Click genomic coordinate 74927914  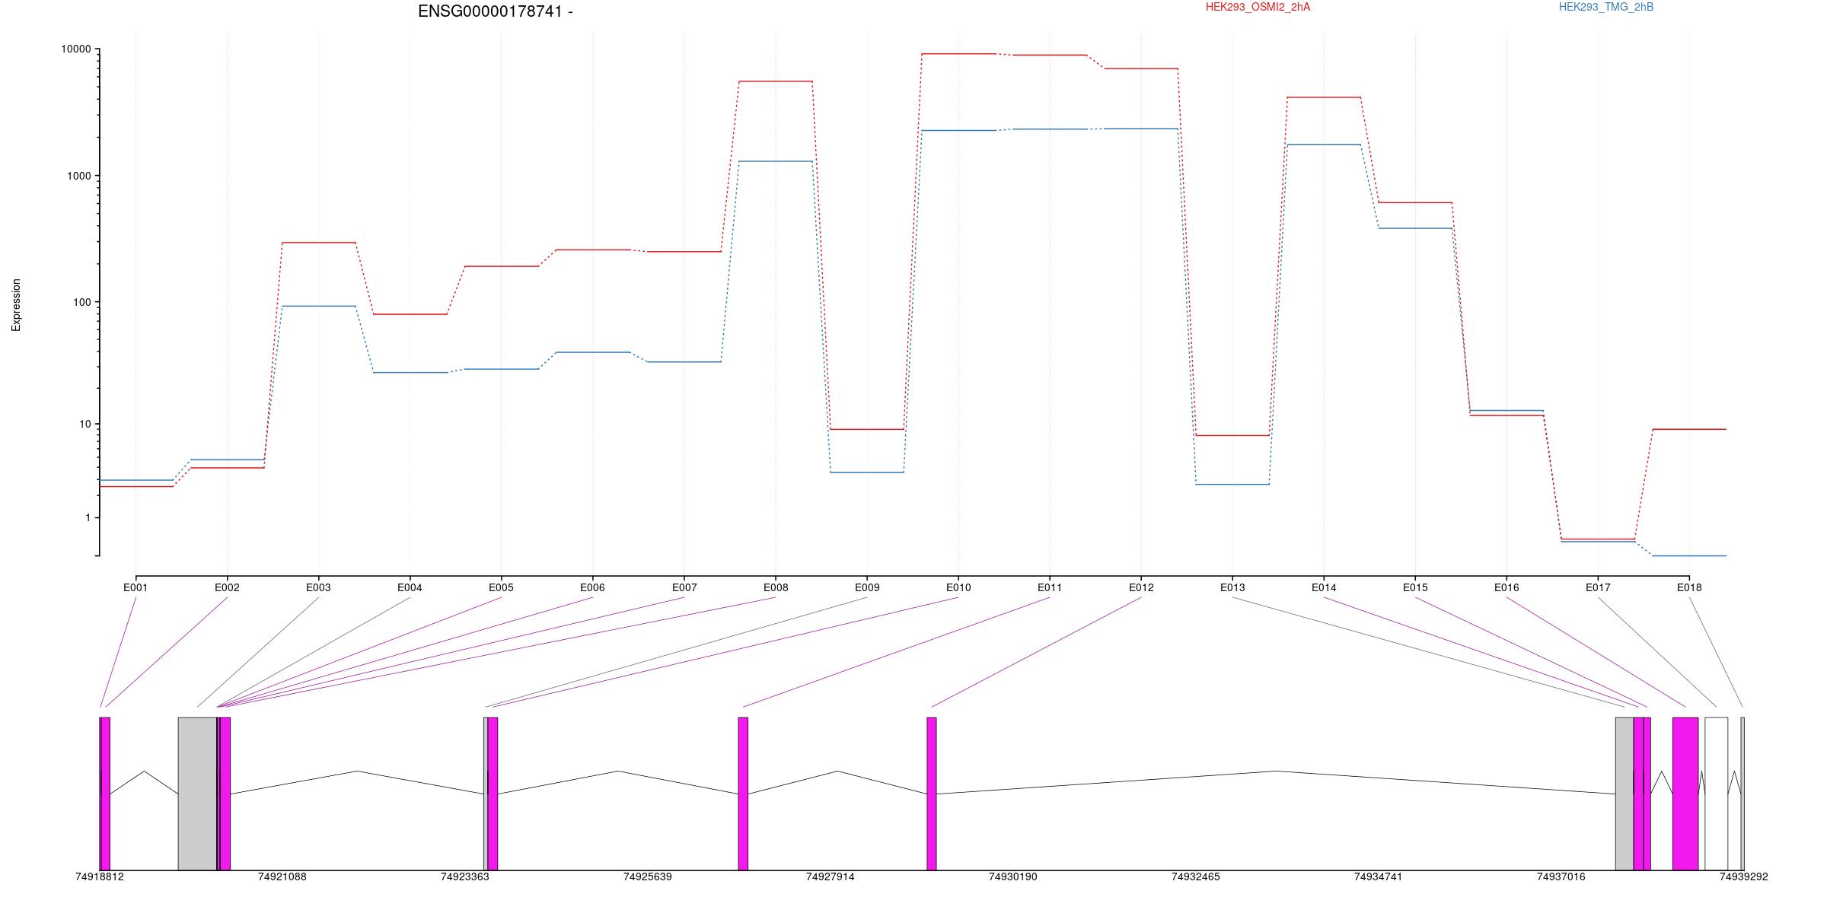click(831, 876)
